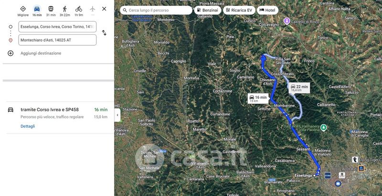Viewport: 382px width, 196px height.
Task: Search in Cerca lungo il percorso box
Action: coord(156,10)
